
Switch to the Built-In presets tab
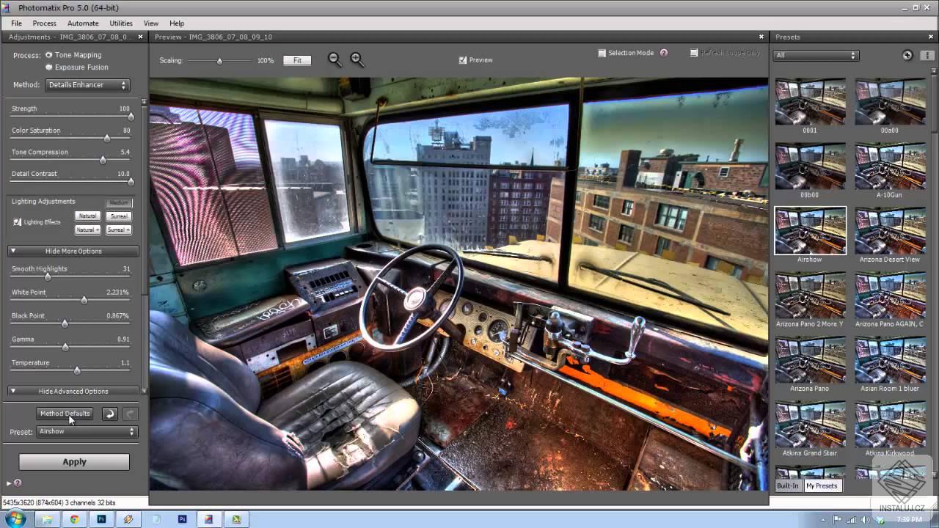(787, 485)
